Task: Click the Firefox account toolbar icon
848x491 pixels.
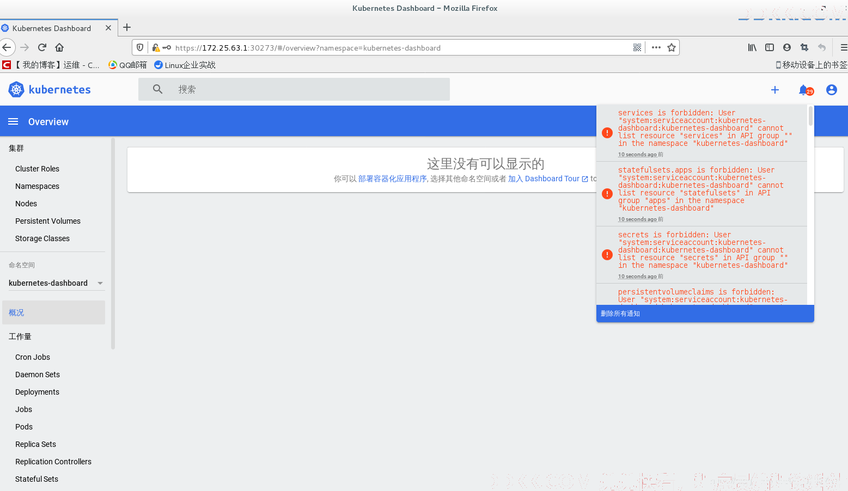Action: pos(787,47)
